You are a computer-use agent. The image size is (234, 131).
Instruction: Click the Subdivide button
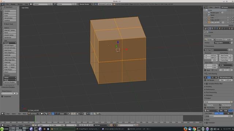[x=10, y=55]
